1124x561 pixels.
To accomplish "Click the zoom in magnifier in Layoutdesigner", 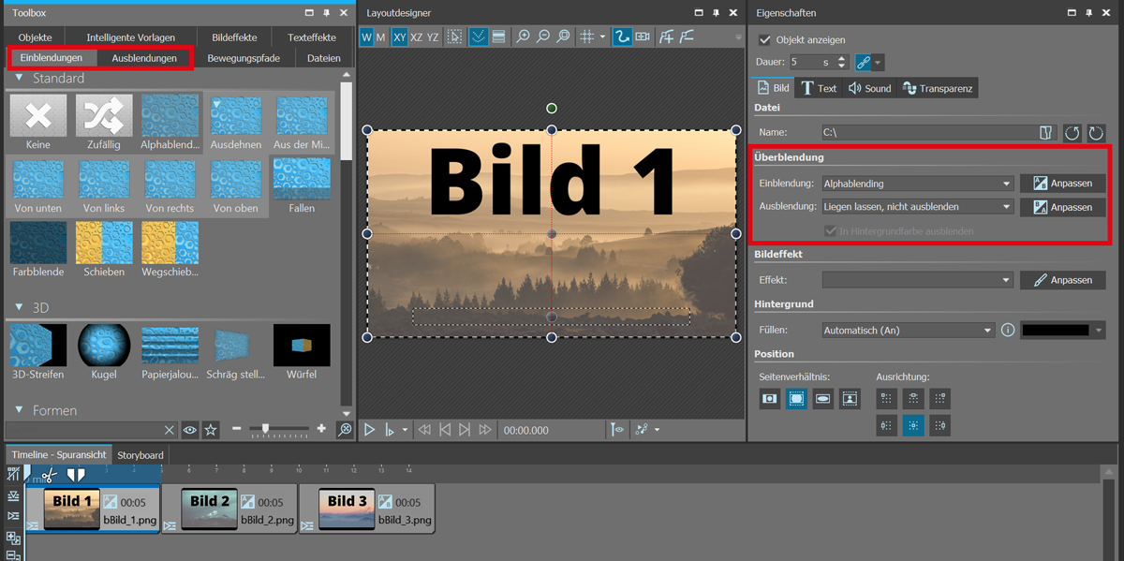I will (523, 37).
